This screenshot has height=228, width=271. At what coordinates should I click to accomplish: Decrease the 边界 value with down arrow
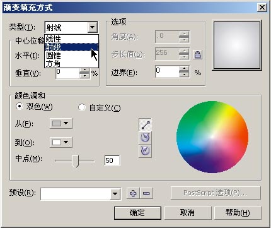(184, 75)
